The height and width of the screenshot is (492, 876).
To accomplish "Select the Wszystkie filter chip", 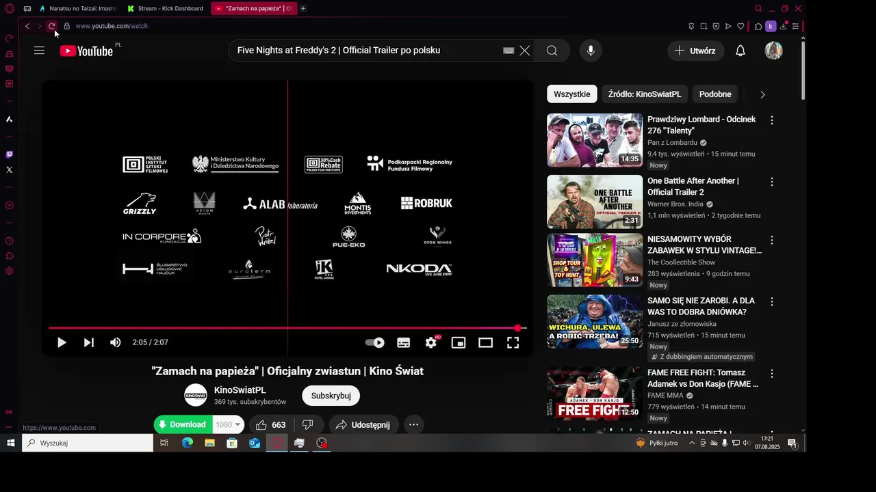I will pos(571,94).
